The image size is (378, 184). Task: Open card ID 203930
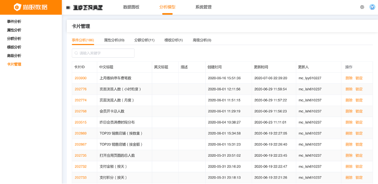point(80,78)
